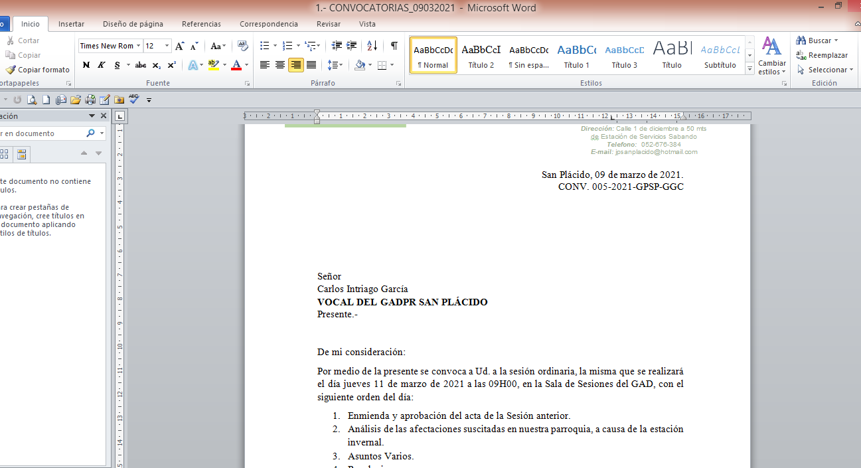Toggle bold (N) formatting
This screenshot has width=861, height=468.
(86, 65)
